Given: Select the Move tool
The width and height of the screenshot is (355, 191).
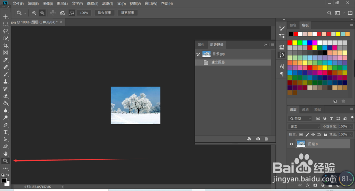Looking at the screenshot, I should click(5, 17).
